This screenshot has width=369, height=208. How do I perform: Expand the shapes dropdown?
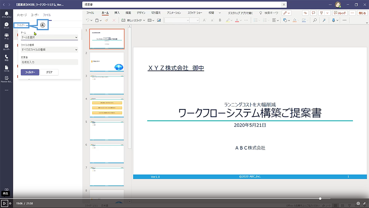tap(289, 20)
